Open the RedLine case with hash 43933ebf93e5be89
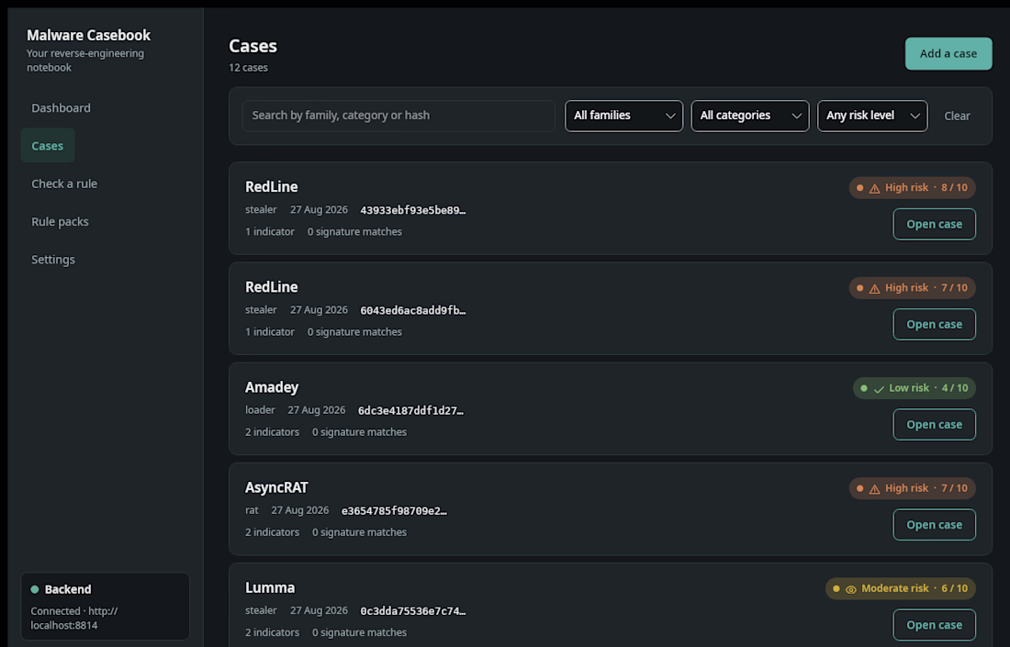 pos(934,224)
